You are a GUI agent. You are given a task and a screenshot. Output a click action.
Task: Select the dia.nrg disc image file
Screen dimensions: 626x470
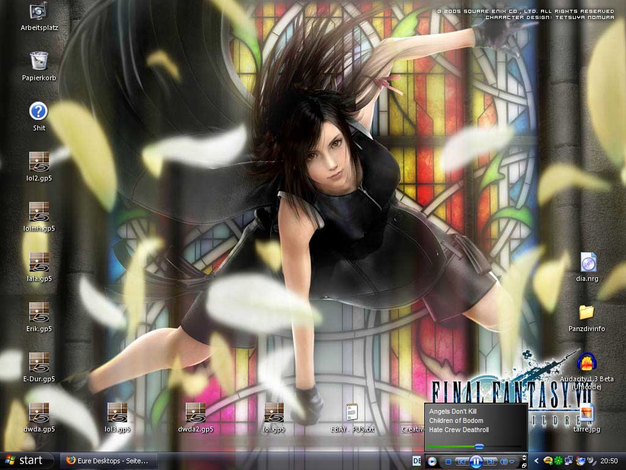pos(587,267)
